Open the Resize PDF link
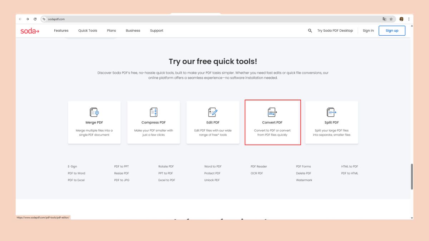 (x=122, y=173)
